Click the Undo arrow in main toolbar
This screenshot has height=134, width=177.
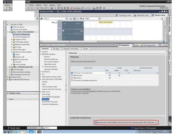coord(42,8)
